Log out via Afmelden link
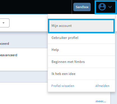This screenshot has height=104, width=117. tap(102, 86)
